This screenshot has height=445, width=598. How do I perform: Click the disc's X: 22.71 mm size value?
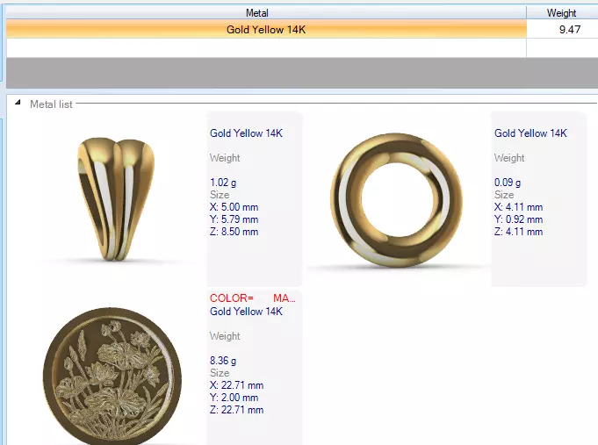(x=236, y=385)
